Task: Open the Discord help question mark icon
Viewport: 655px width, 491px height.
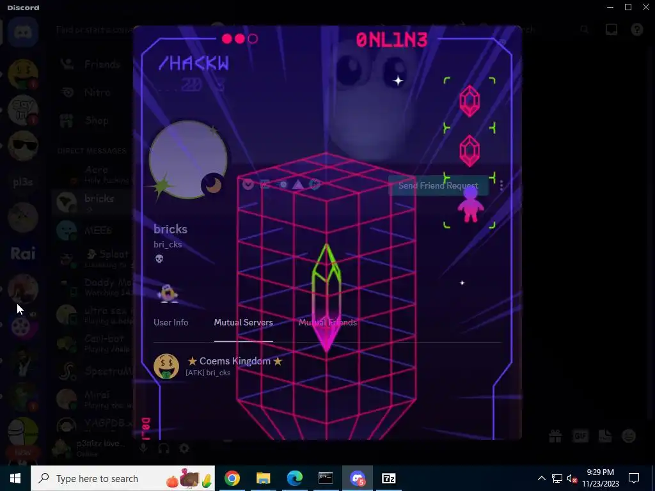Action: click(636, 29)
